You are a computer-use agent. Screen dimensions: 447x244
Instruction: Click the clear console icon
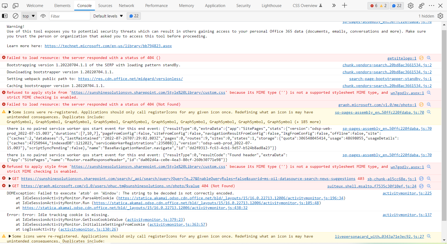pos(15,16)
